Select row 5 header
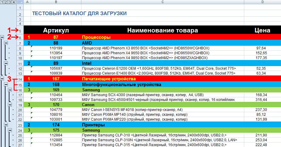Screen dimensions: 281x147 tap(20, 31)
